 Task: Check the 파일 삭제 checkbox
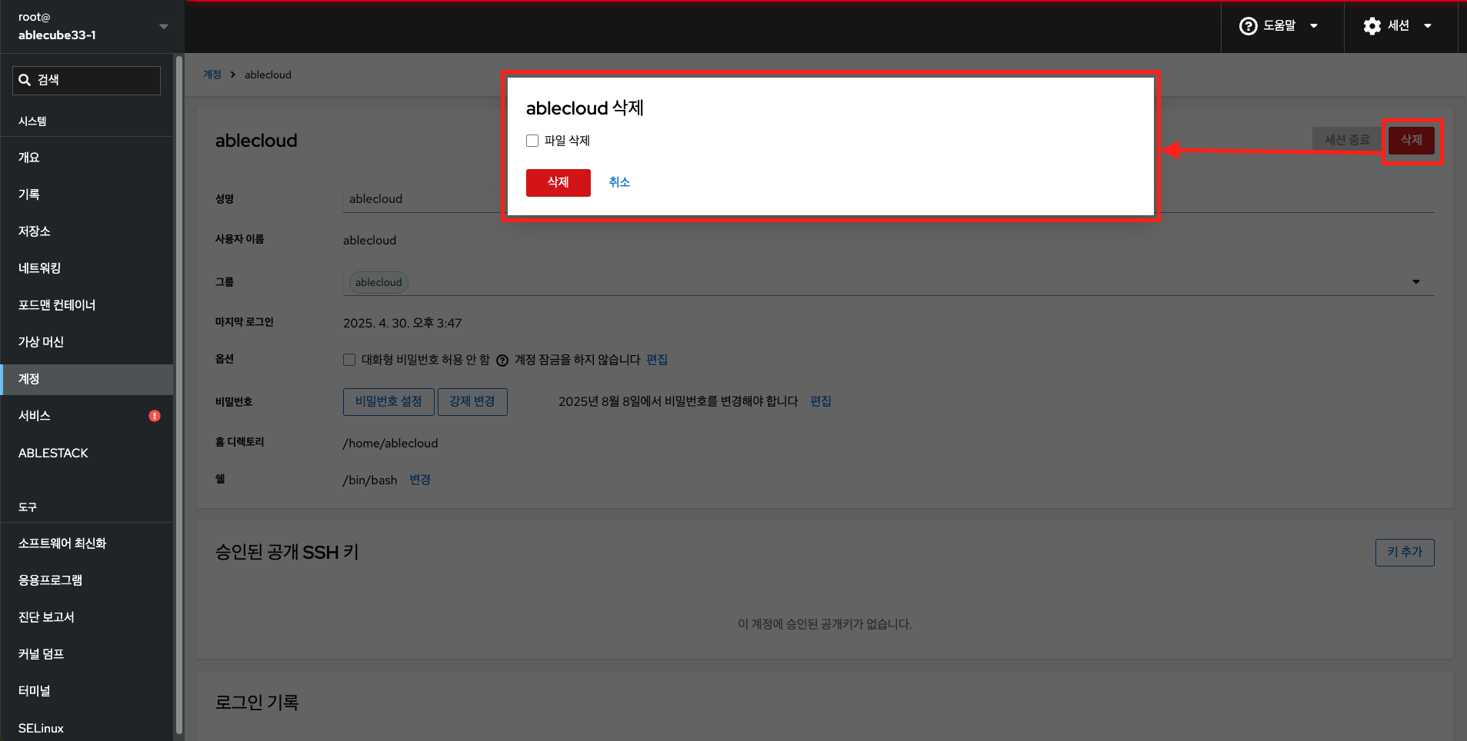[x=532, y=141]
